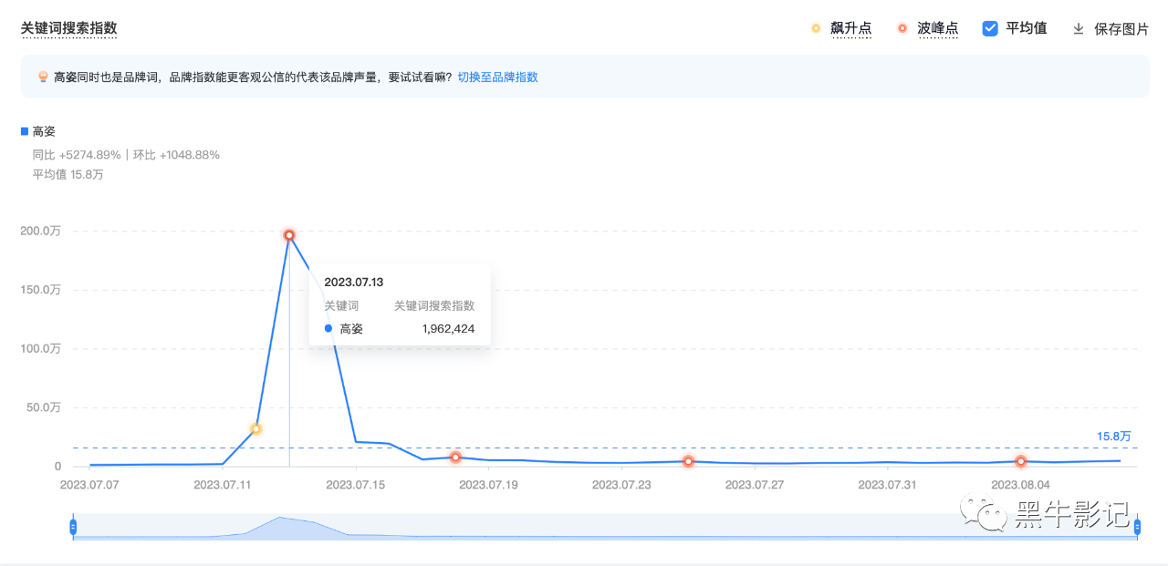Click the 关键词搜索指数 heading
This screenshot has width=1168, height=566.
click(x=69, y=28)
